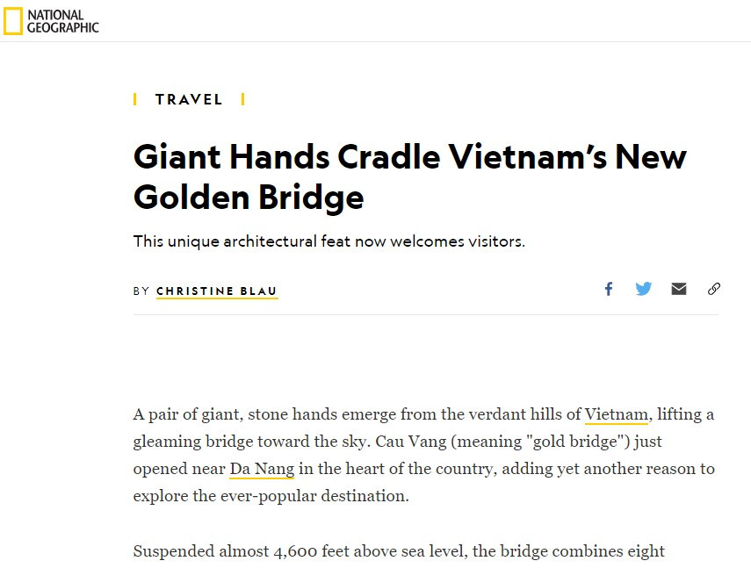Click the 'BY' byline label
This screenshot has width=751, height=568.
click(x=141, y=291)
